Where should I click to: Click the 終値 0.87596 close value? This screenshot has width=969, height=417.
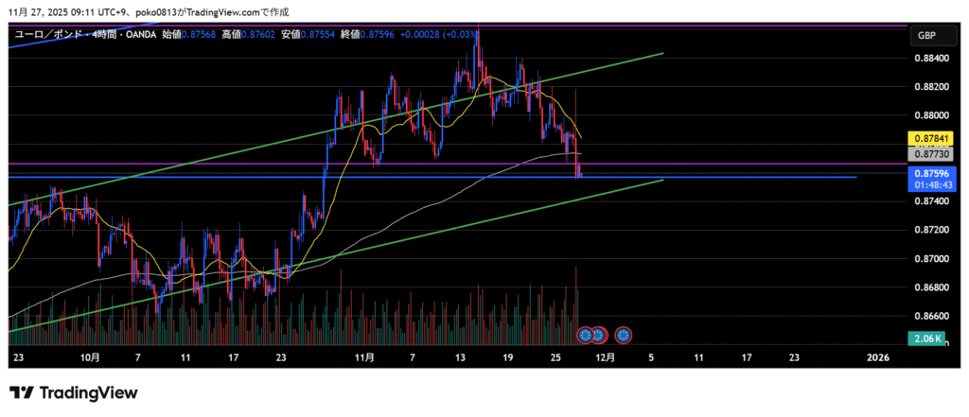point(367,33)
